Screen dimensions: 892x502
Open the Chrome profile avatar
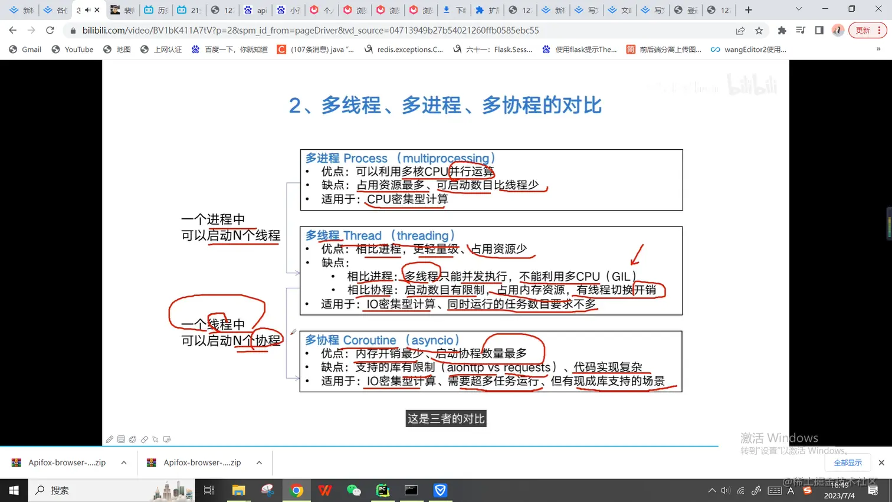(838, 31)
